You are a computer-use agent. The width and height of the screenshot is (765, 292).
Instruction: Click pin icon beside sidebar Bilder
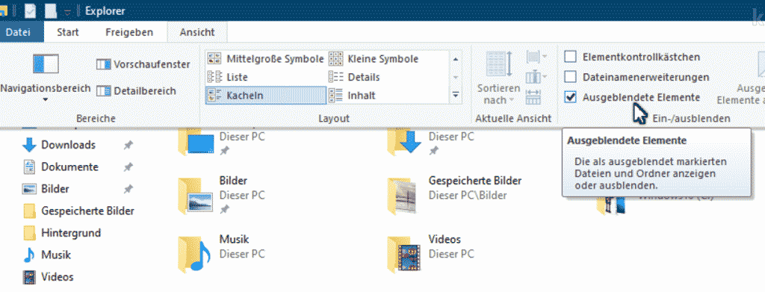coord(128,189)
